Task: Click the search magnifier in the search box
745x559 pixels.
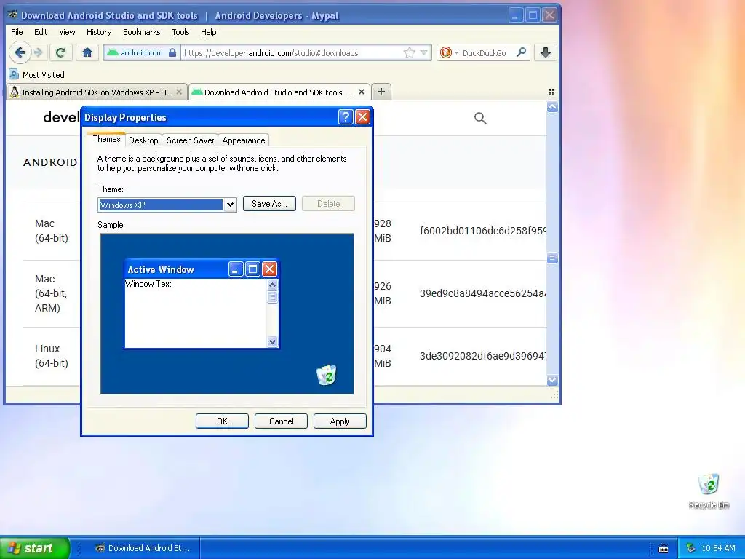Action: click(521, 52)
